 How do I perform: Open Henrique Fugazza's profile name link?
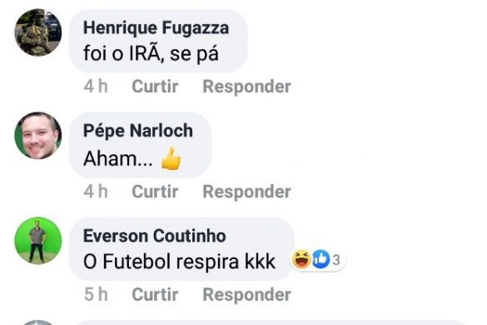[x=156, y=28]
